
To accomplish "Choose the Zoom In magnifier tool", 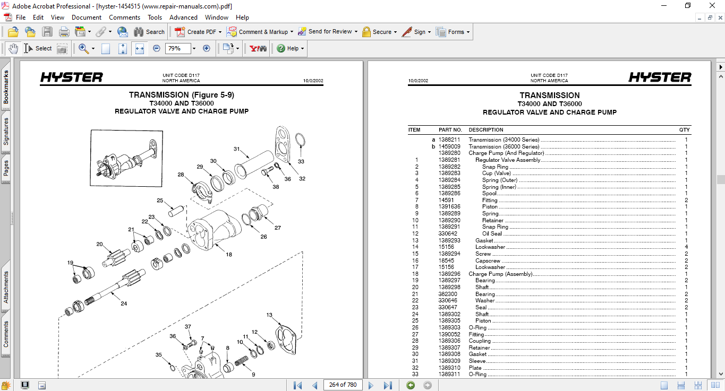I will [83, 48].
